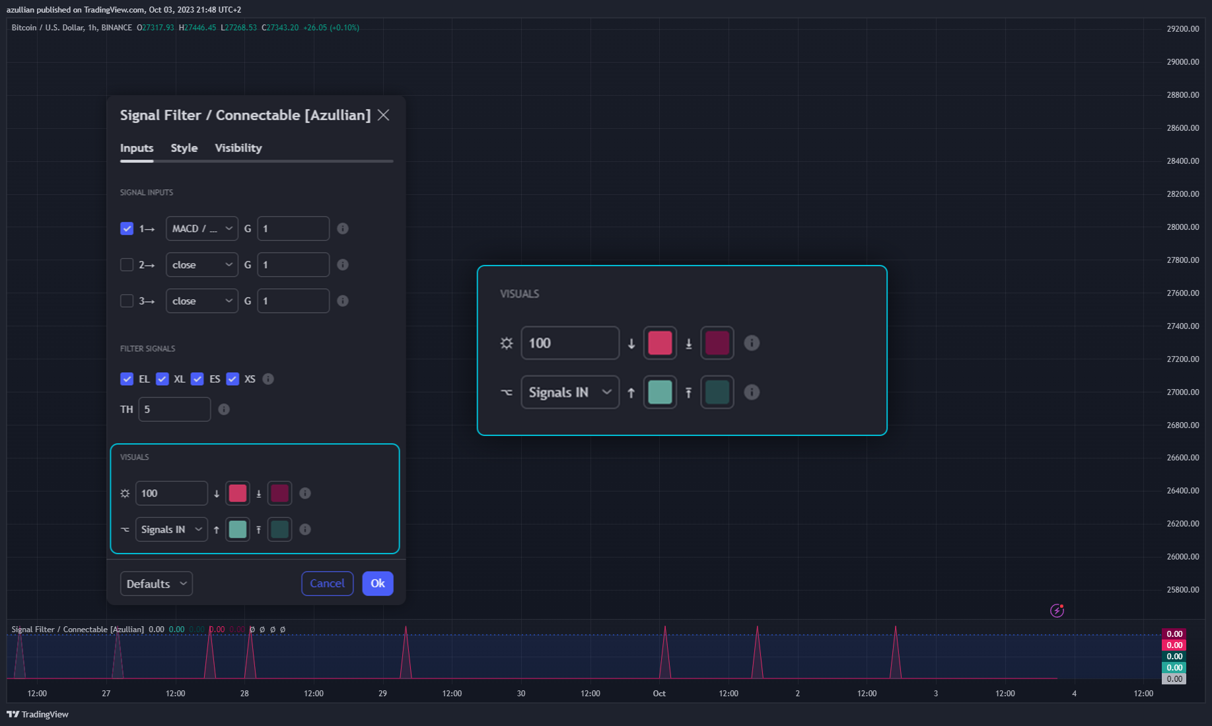Enable signal input 3 checkbox
Image resolution: width=1212 pixels, height=726 pixels.
127,301
